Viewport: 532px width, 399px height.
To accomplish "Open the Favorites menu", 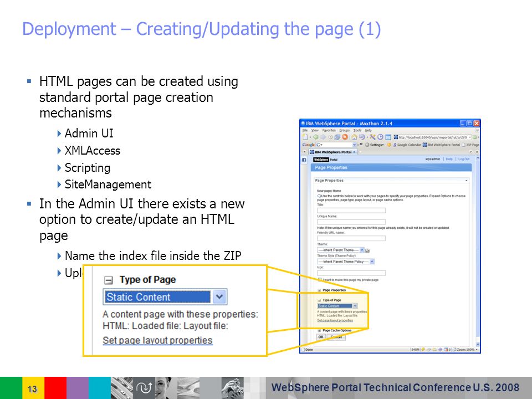I will click(329, 130).
